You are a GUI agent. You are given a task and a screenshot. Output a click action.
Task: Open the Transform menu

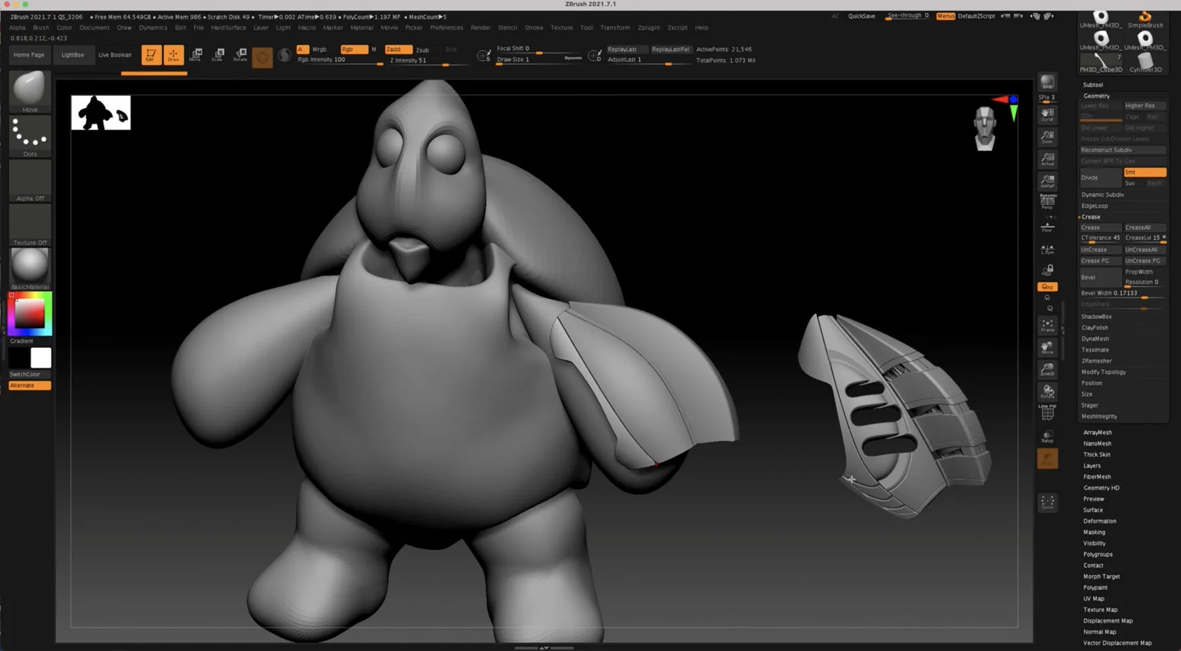[x=615, y=28]
